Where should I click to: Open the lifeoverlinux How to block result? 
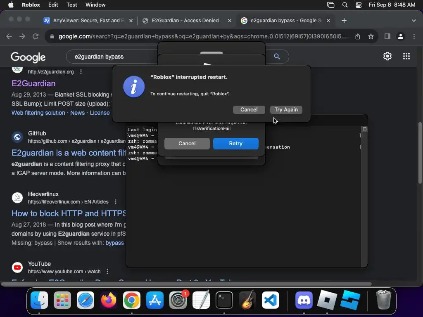pyautogui.click(x=69, y=213)
